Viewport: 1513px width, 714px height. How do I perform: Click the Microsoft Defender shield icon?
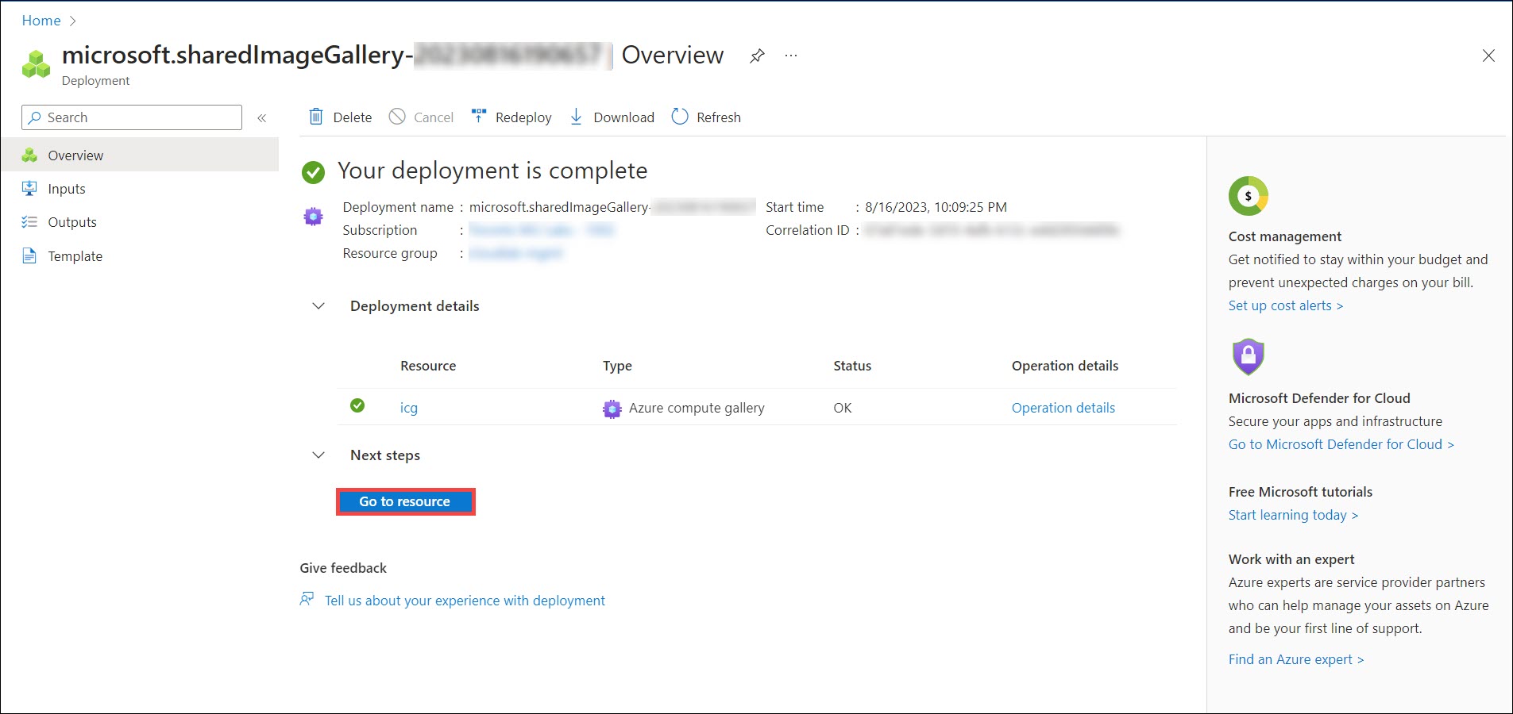click(1249, 357)
